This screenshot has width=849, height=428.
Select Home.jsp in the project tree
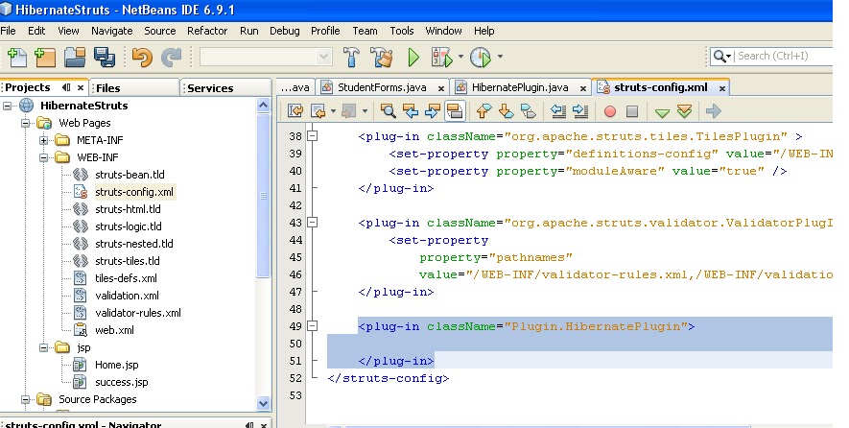pyautogui.click(x=117, y=365)
